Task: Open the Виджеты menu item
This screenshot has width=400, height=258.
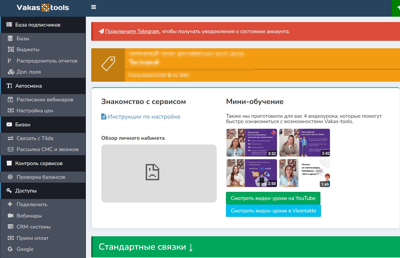Action: [28, 49]
